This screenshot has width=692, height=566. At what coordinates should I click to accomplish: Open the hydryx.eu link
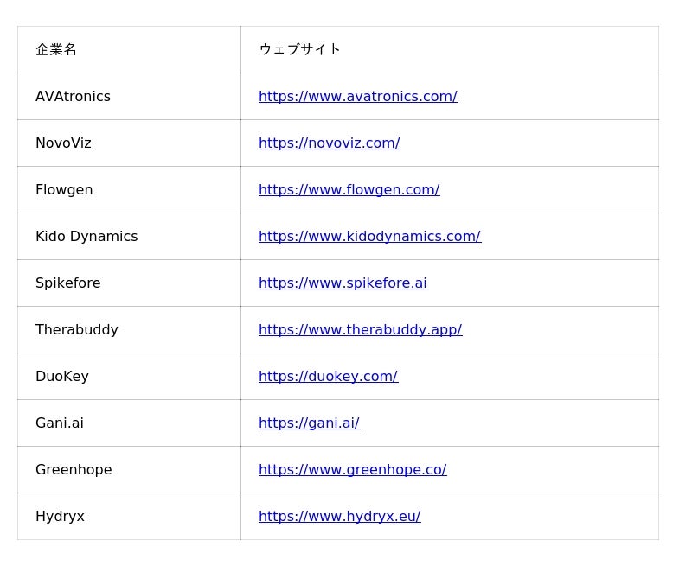click(339, 517)
